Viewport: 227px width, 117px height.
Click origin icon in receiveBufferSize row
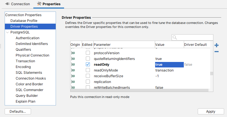pyautogui.click(x=73, y=76)
